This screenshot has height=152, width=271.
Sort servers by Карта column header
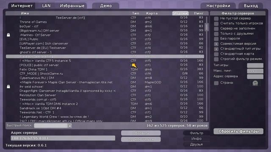(x=152, y=13)
